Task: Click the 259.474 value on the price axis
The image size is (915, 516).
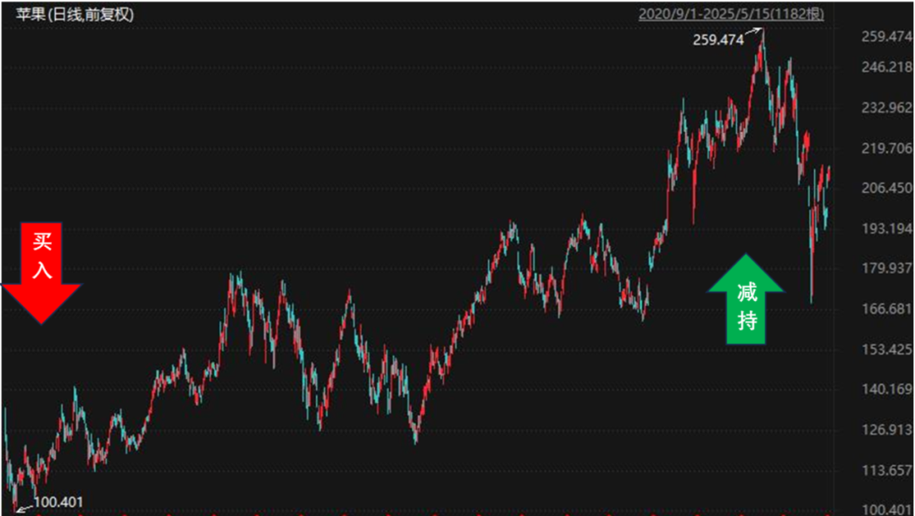Action: tap(887, 36)
